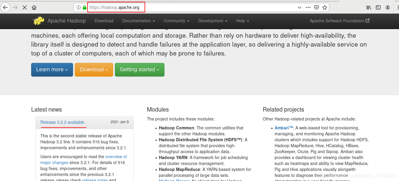Click the Apache Hadoop brand title
The height and width of the screenshot is (181, 399).
click(66, 21)
